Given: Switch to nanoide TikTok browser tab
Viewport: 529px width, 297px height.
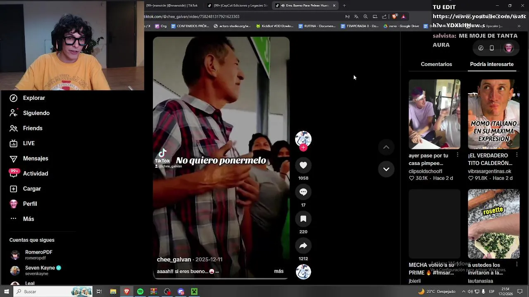Looking at the screenshot, I should 173,5.
